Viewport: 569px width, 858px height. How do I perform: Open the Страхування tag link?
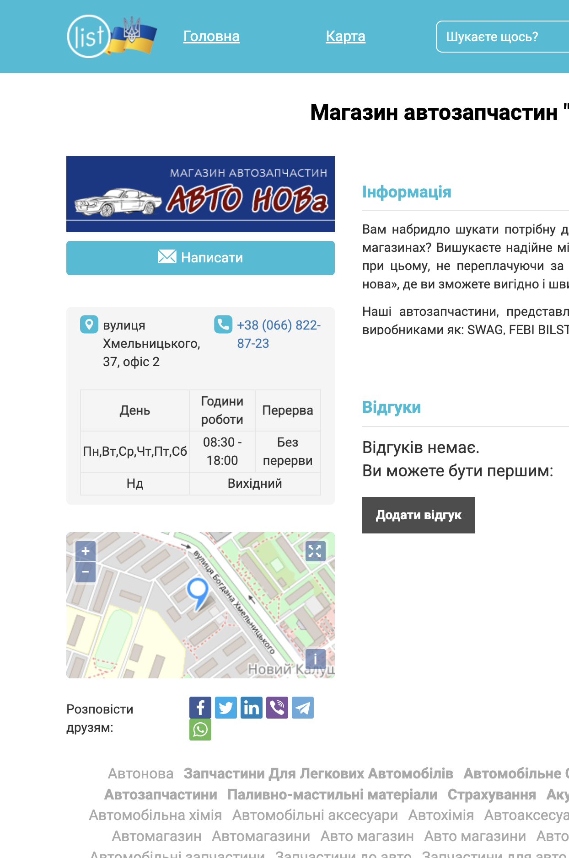(492, 794)
